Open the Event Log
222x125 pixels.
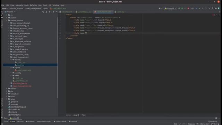(213, 122)
